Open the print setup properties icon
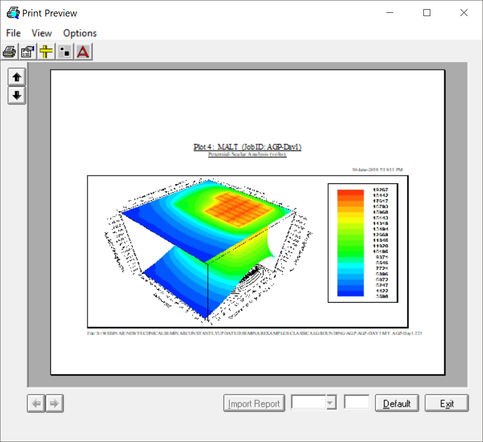 pyautogui.click(x=28, y=52)
